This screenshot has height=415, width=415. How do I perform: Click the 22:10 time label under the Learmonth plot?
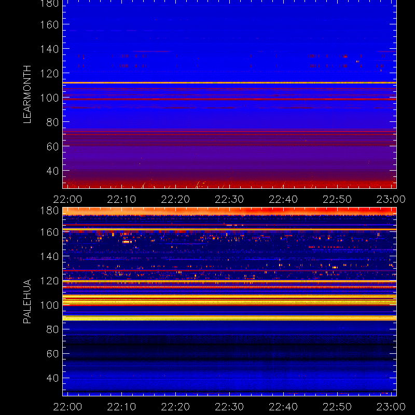(121, 199)
